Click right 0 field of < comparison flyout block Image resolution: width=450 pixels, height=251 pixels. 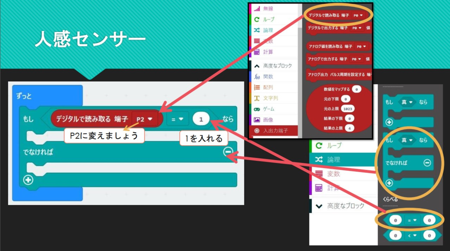(429, 236)
